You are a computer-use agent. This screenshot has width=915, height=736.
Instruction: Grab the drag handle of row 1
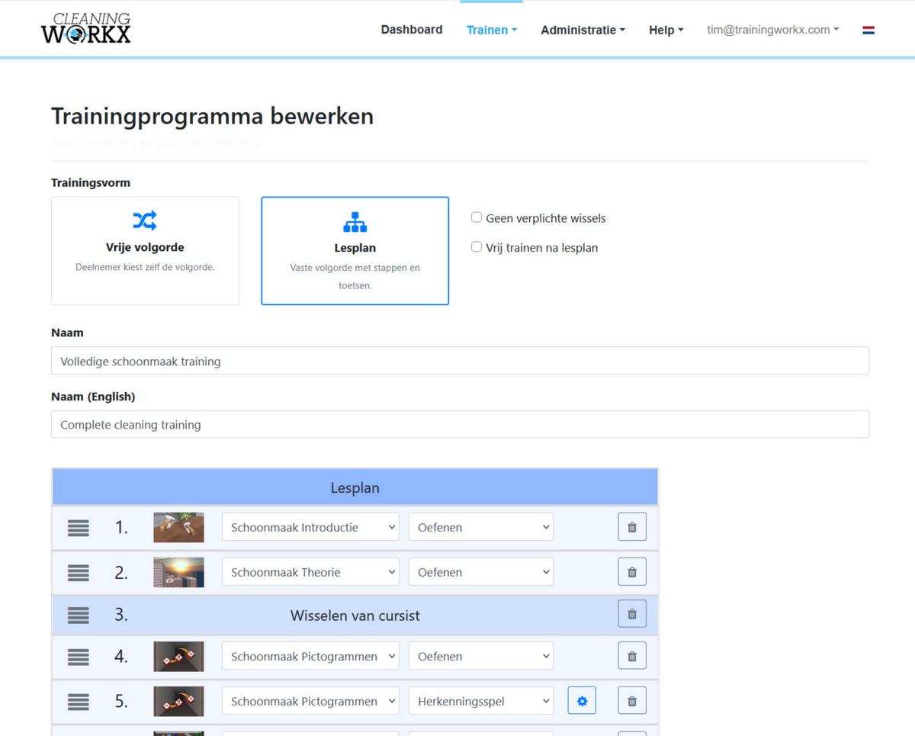pos(79,527)
